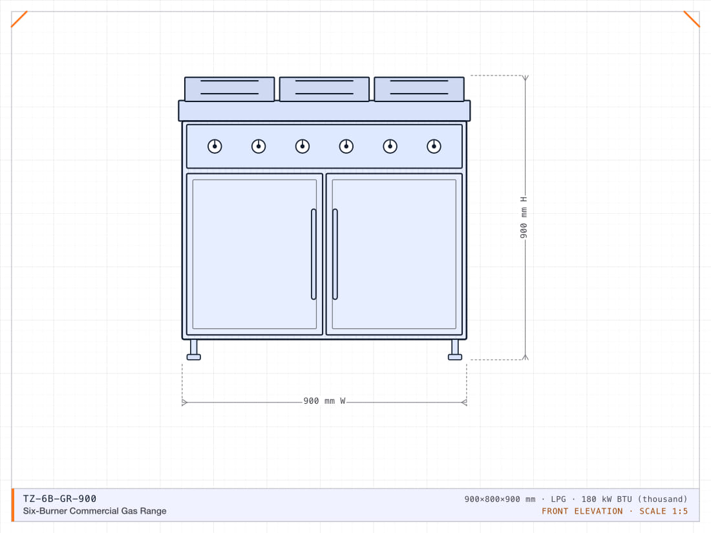The width and height of the screenshot is (711, 533).
Task: Select the middle burner grate on top
Action: pyautogui.click(x=324, y=89)
